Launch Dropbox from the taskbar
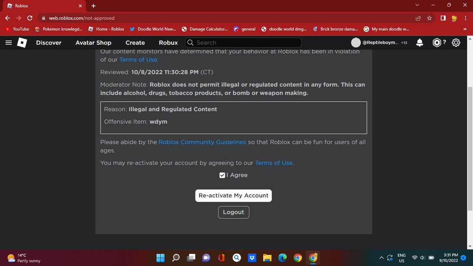Viewport: 473px width, 266px height. (252, 258)
